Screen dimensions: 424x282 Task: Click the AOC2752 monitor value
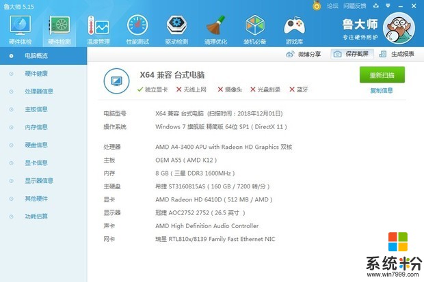click(200, 212)
